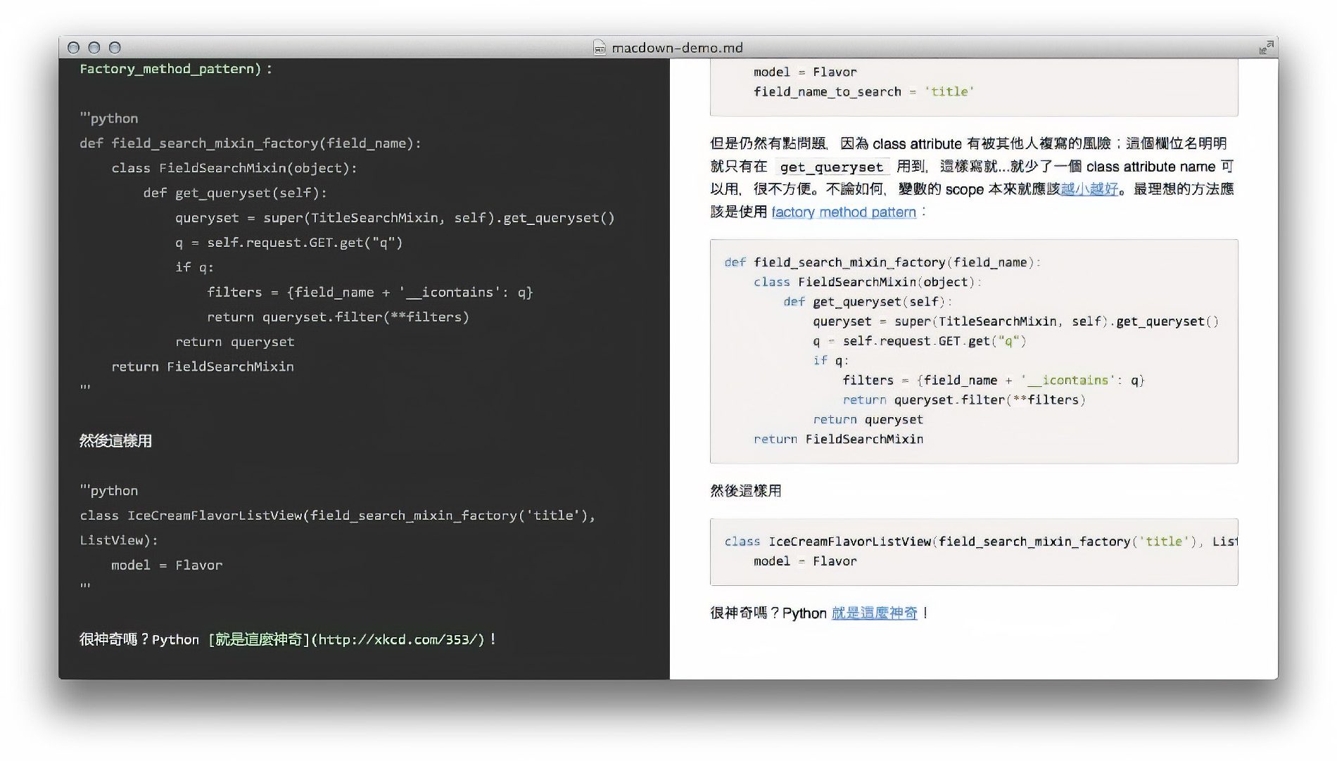The height and width of the screenshot is (761, 1337).
Task: Open the 就是這麼神奇 xkcd link
Action: [x=875, y=613]
